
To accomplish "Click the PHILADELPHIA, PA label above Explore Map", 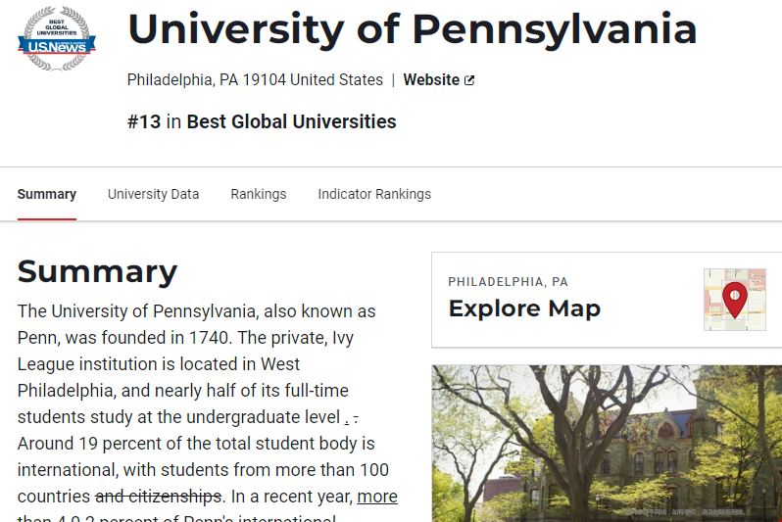I will [508, 282].
